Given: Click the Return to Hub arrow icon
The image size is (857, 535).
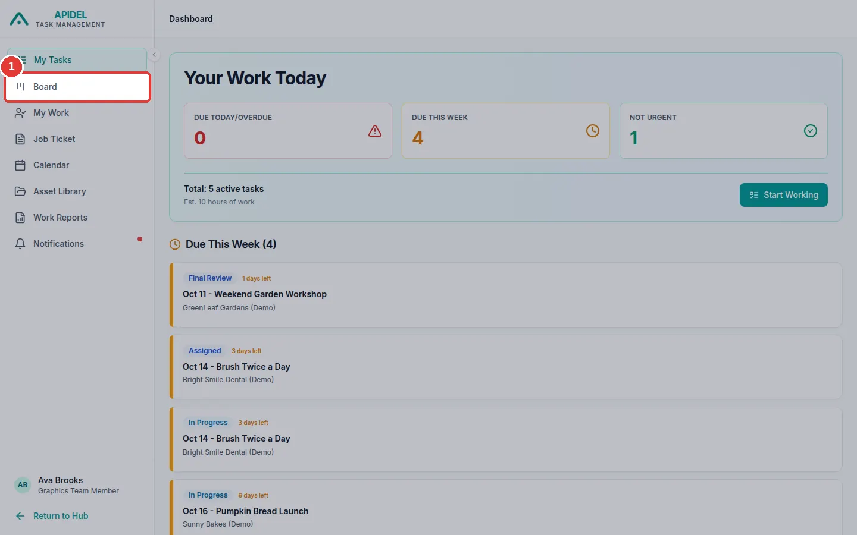Looking at the screenshot, I should click(x=20, y=516).
